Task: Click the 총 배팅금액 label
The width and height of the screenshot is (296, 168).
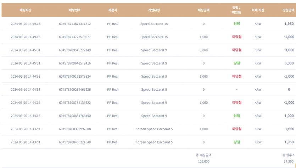Action: click(204, 155)
